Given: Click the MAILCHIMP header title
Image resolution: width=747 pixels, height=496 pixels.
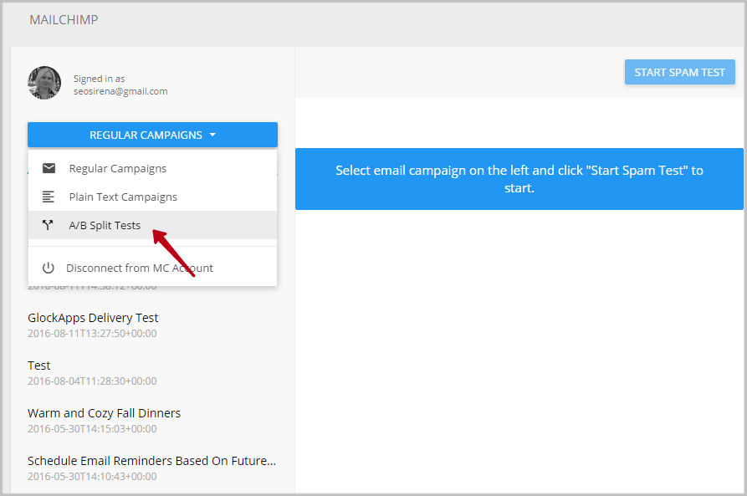Looking at the screenshot, I should (x=64, y=20).
